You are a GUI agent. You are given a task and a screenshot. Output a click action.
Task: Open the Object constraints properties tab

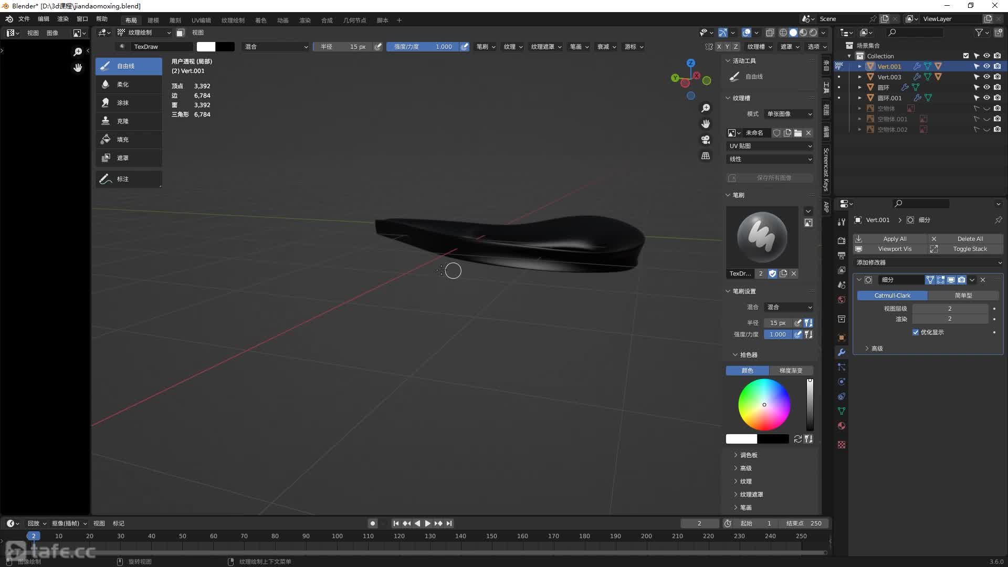pyautogui.click(x=842, y=396)
